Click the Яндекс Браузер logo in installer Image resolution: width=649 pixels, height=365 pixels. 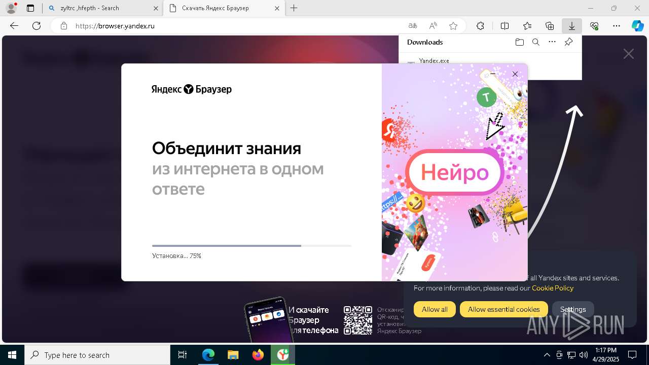192,89
